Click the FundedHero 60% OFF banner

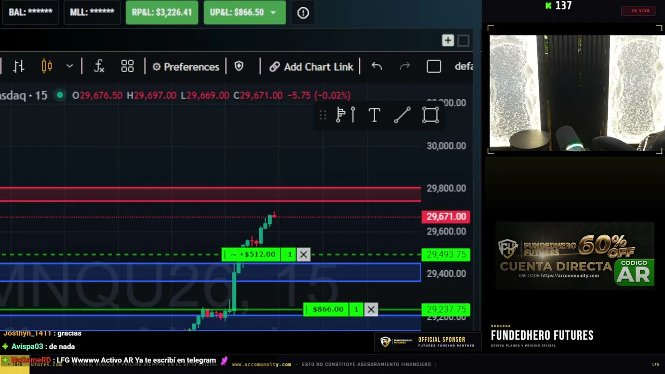[575, 256]
